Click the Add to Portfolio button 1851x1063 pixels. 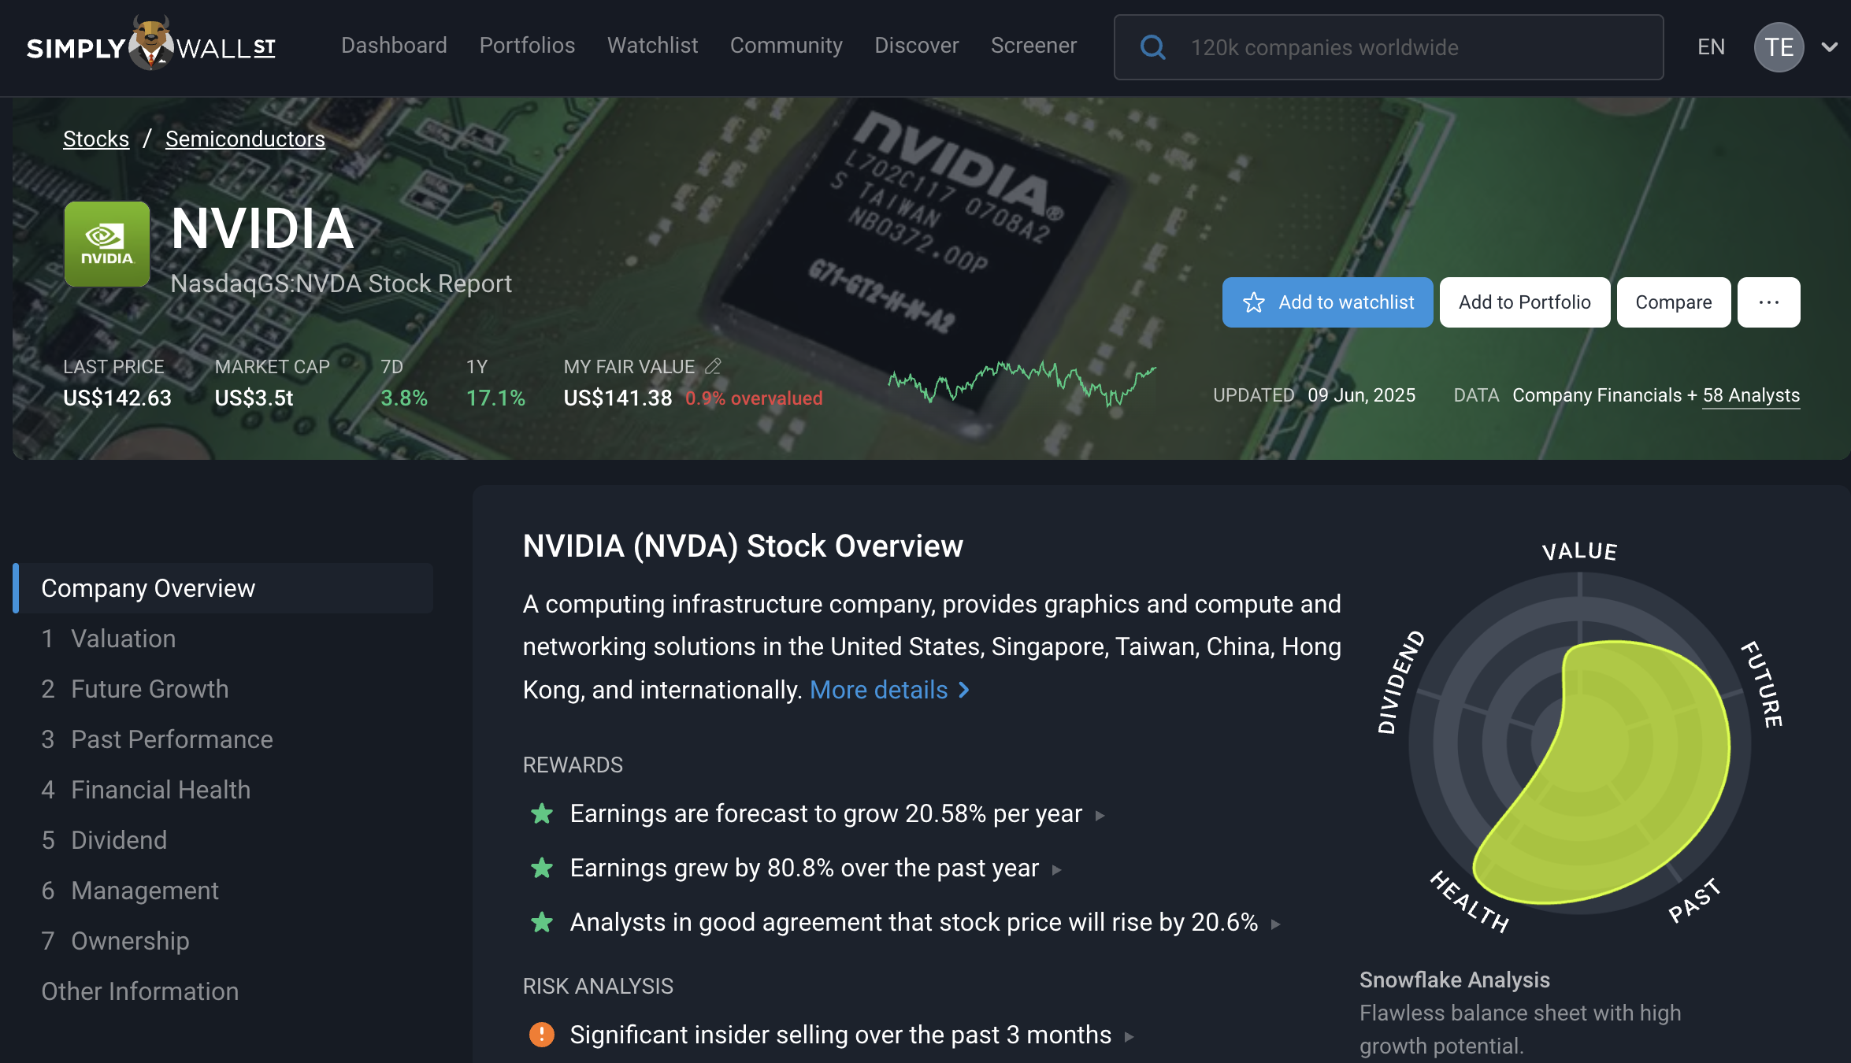(x=1524, y=302)
